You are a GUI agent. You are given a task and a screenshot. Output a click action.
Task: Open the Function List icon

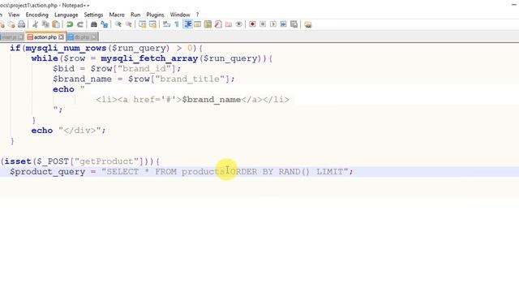(x=218, y=24)
